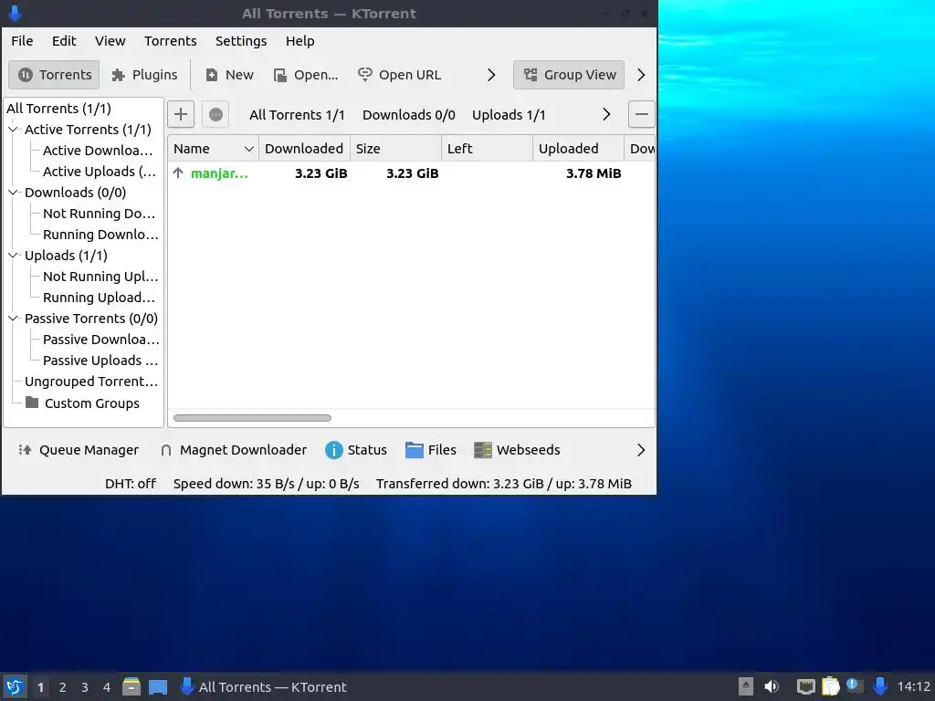Click the New torrent button
935x701 pixels.
(x=229, y=75)
